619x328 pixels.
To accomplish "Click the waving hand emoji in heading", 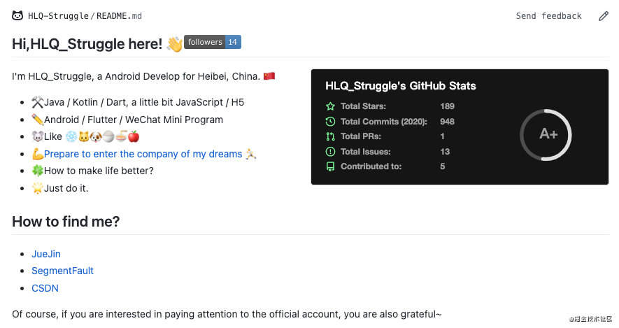I will pos(174,44).
